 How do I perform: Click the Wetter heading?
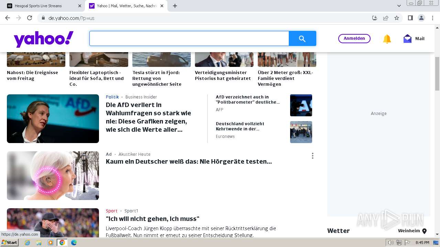tap(338, 231)
